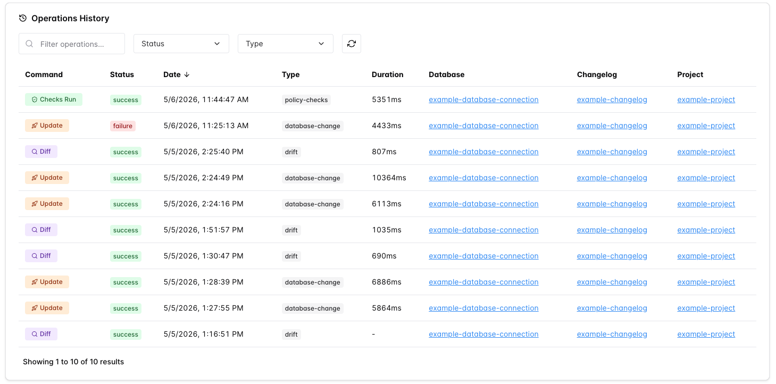Image resolution: width=776 pixels, height=384 pixels.
Task: Open database link in the 690ms row
Action: [483, 256]
